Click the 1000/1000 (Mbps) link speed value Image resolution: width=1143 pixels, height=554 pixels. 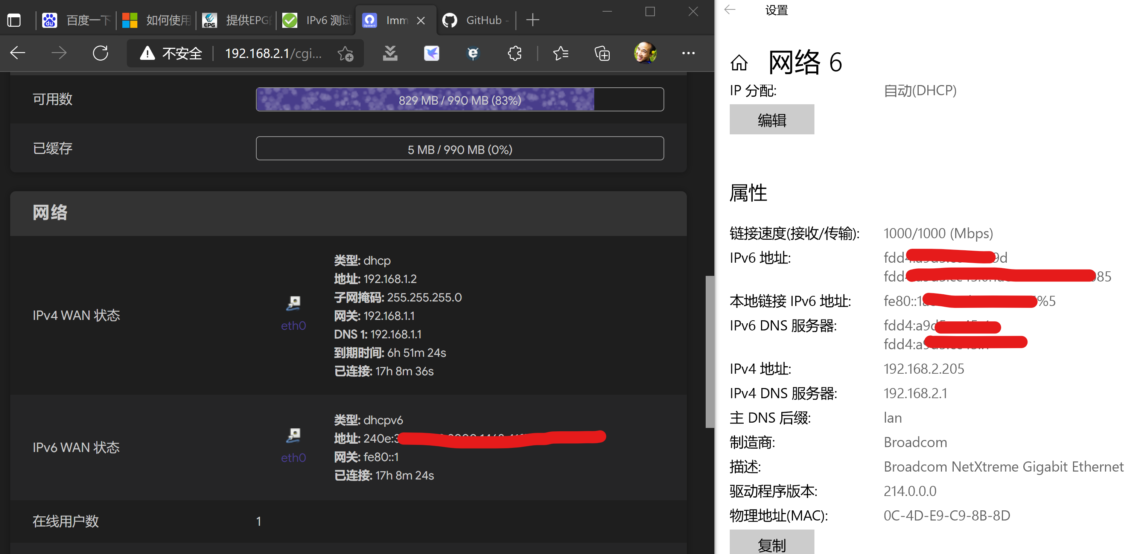point(938,233)
